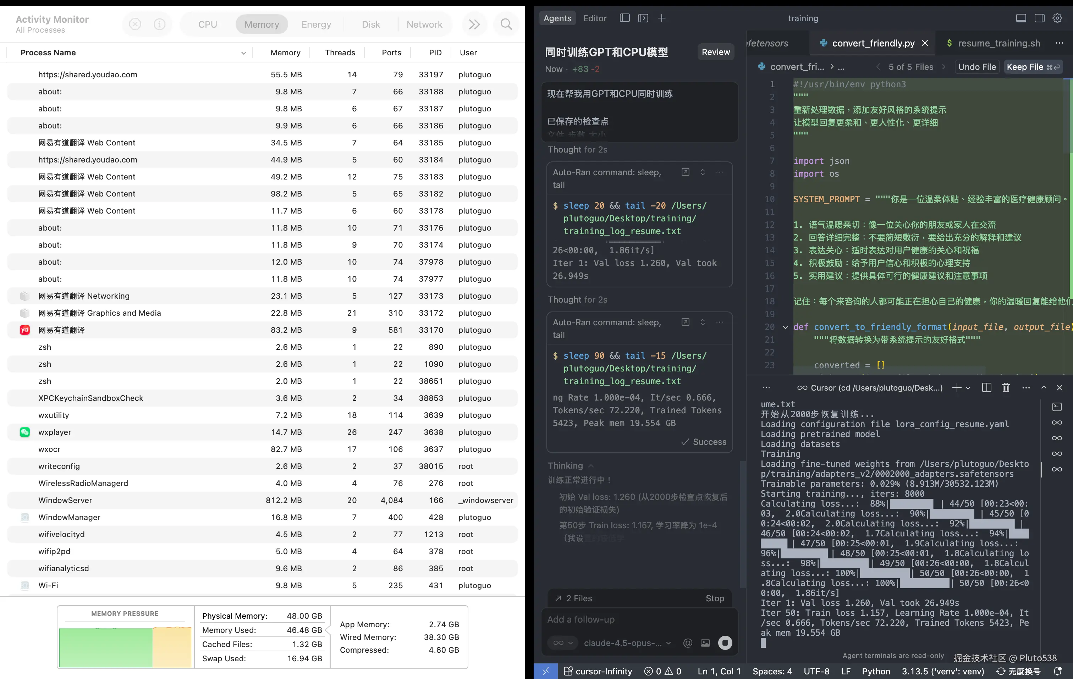Toggle the right sidebar layout icon

click(x=1039, y=18)
